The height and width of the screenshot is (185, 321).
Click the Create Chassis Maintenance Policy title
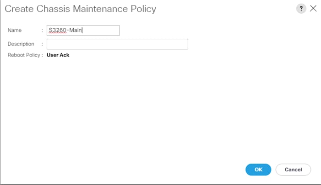(81, 9)
